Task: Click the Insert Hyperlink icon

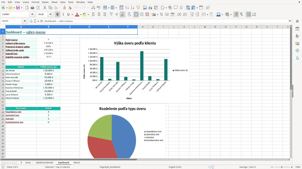Action: [x=170, y=8]
